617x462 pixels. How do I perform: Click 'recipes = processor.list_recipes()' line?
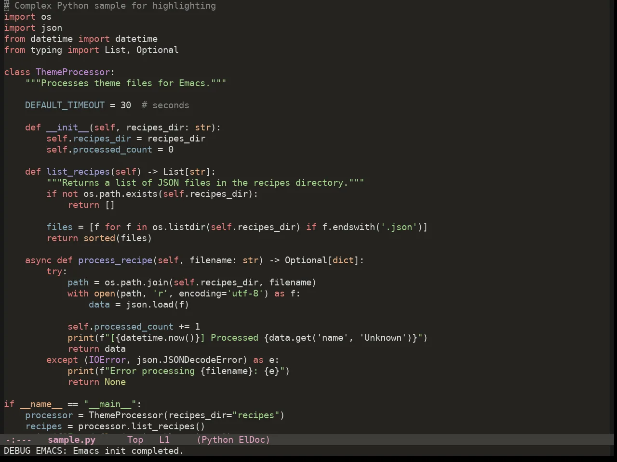click(x=115, y=426)
